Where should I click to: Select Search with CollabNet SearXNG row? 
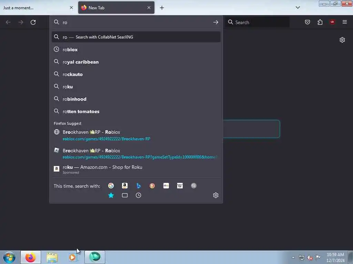(136, 37)
